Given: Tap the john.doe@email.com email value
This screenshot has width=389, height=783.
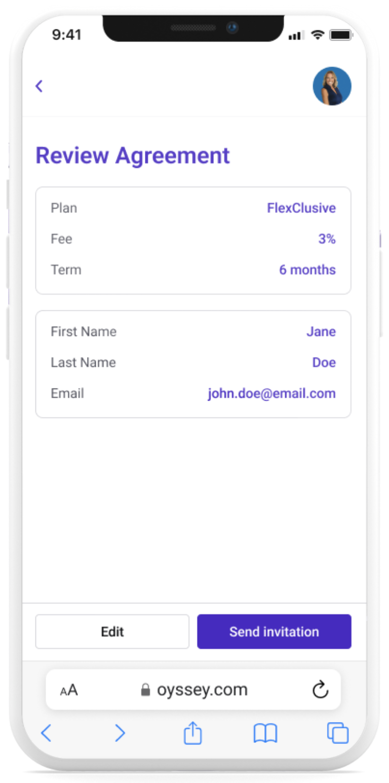Looking at the screenshot, I should 271,394.
